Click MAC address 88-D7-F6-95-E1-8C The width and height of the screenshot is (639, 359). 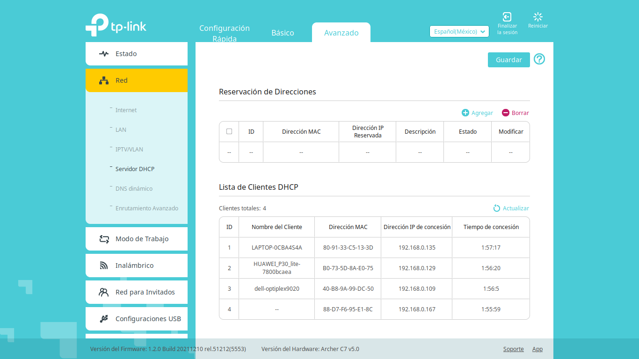348,309
